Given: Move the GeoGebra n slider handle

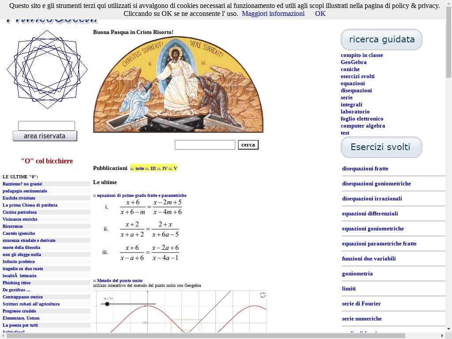Looking at the screenshot, I should (107, 304).
